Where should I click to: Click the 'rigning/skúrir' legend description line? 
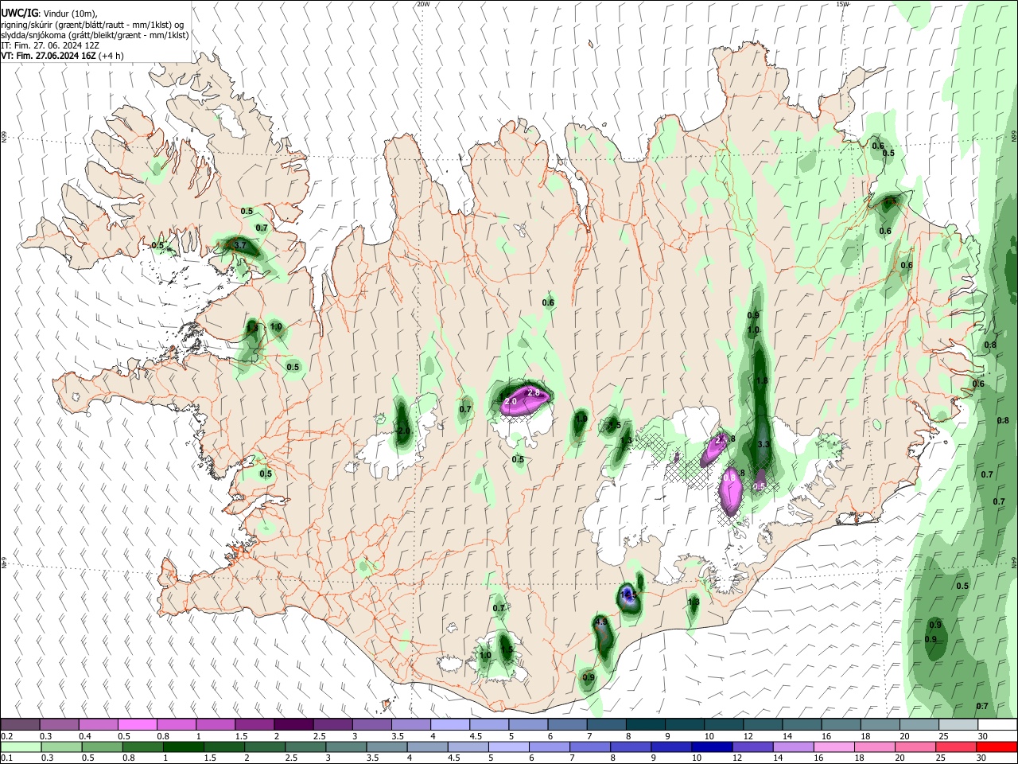[x=92, y=25]
